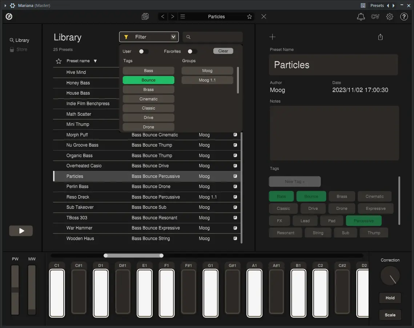Open the preset save icon in the toolbar

coord(145,16)
